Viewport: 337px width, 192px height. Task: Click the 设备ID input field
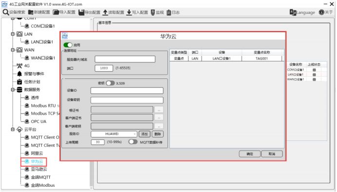tap(127, 91)
